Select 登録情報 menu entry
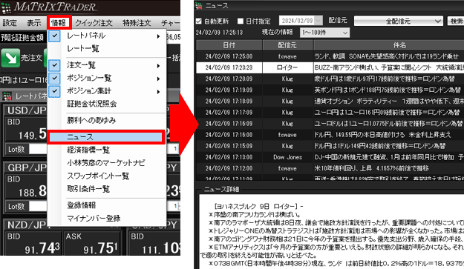464x269 pixels. (x=82, y=205)
